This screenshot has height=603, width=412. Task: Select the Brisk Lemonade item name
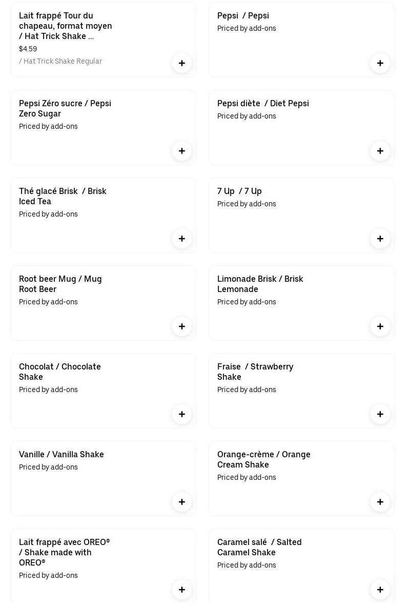[260, 284]
